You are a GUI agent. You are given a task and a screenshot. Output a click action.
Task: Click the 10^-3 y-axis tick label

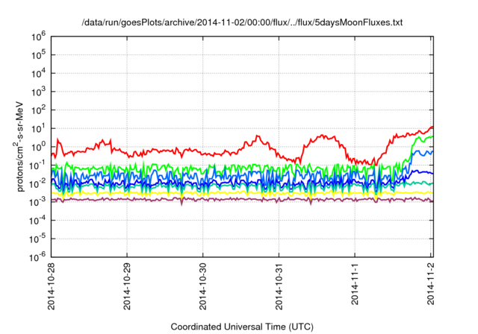37,201
